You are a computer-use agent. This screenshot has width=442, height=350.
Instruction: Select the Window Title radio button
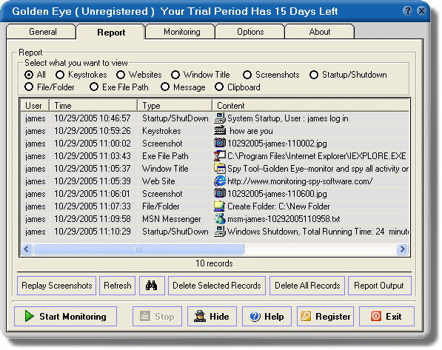point(175,75)
